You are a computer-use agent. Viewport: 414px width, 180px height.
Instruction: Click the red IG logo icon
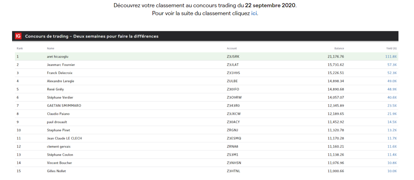pos(18,36)
